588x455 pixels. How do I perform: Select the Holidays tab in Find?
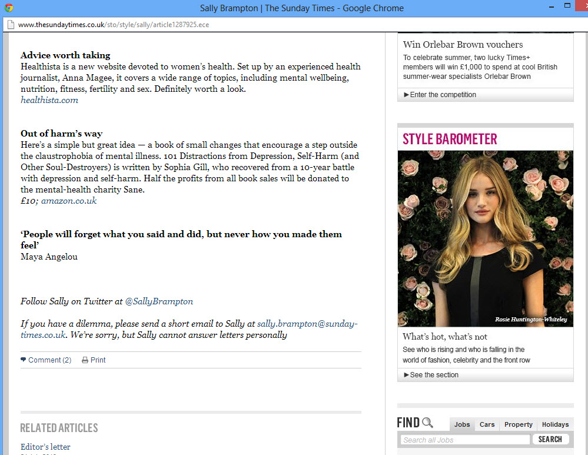point(556,424)
